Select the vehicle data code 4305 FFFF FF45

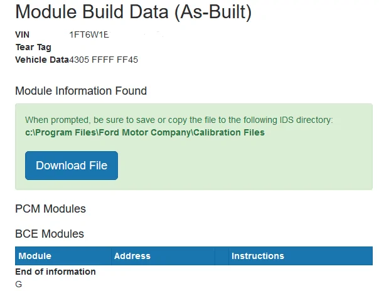(104, 60)
